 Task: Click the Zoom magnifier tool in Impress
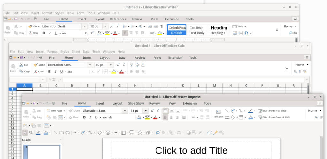tap(31, 133)
